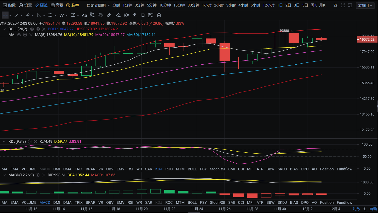The width and height of the screenshot is (378, 213).
Task: Select the crosshair cursor tool
Action: click(5, 15)
